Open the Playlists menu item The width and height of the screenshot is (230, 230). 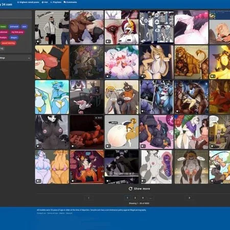(x=56, y=2)
